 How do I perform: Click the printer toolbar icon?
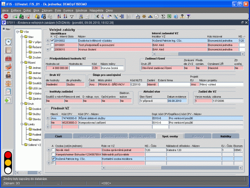pyautogui.click(x=81, y=16)
